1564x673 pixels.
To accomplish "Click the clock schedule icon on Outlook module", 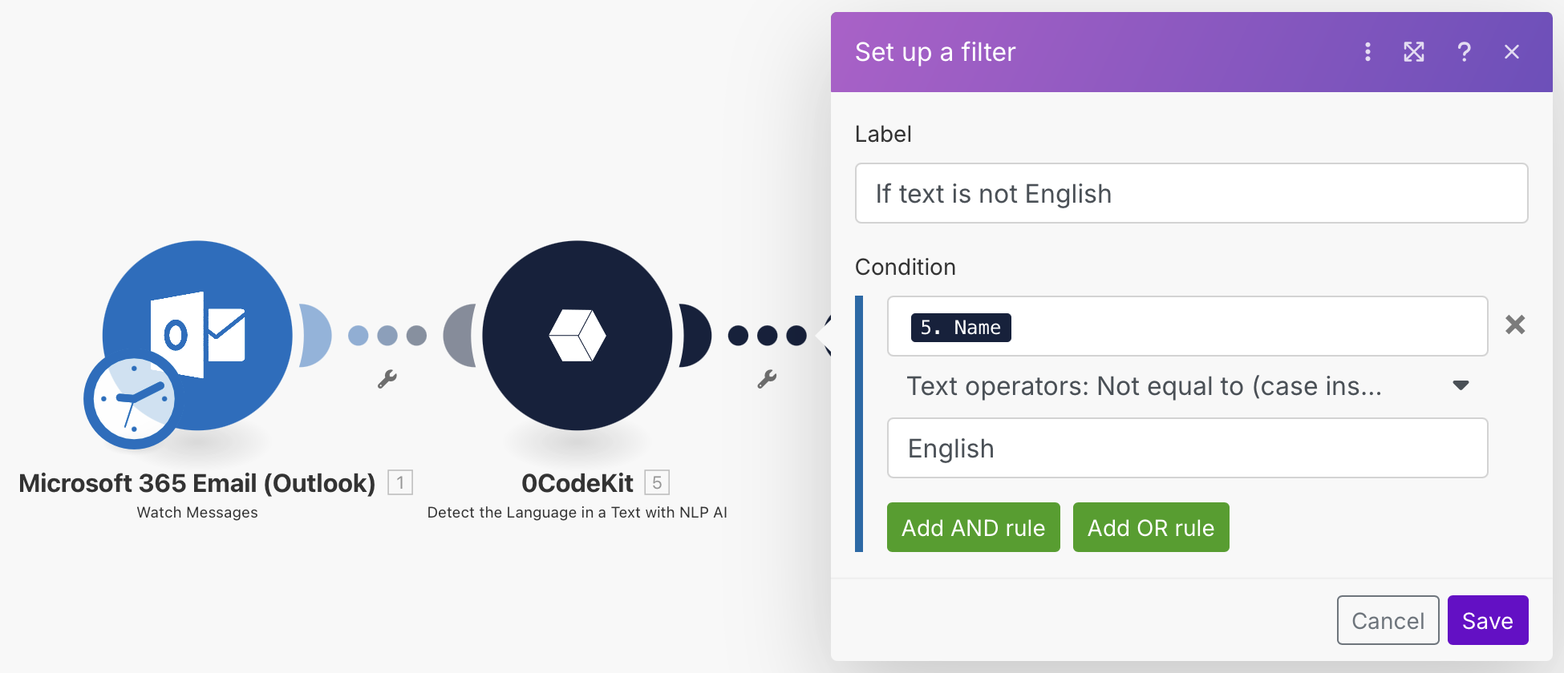I will tap(132, 399).
